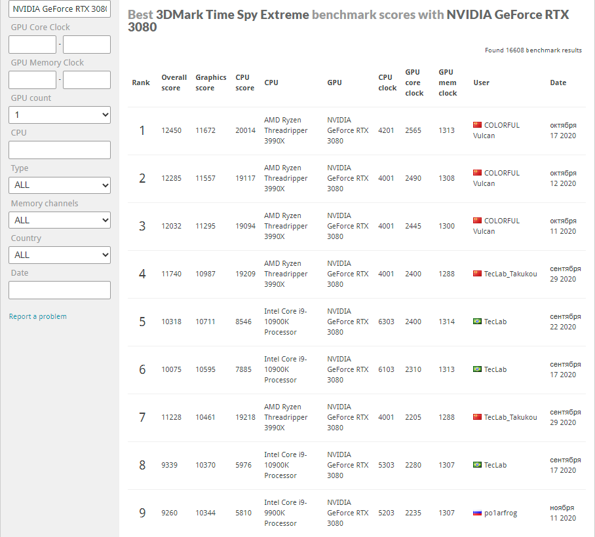Screen dimensions: 595x537
Task: Click the China flag icon in rank 2 row
Action: point(477,172)
